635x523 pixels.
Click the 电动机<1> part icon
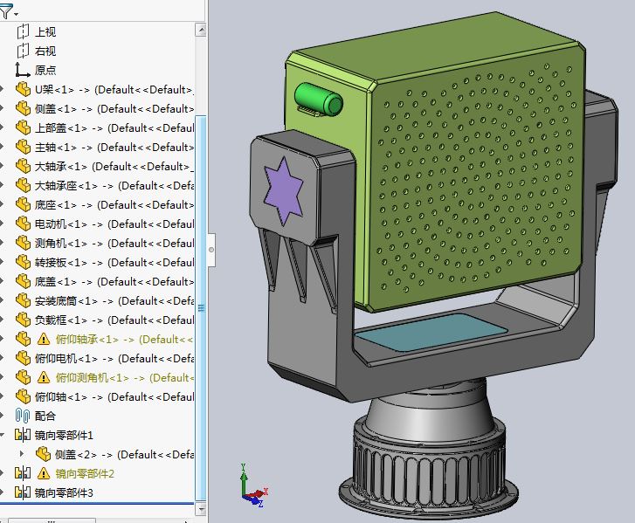pos(23,224)
